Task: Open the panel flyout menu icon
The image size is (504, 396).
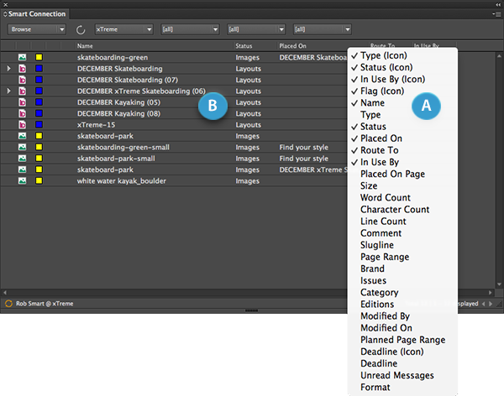Action: coord(497,14)
